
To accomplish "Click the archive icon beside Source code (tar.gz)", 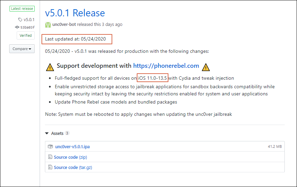I will pos(50,167).
